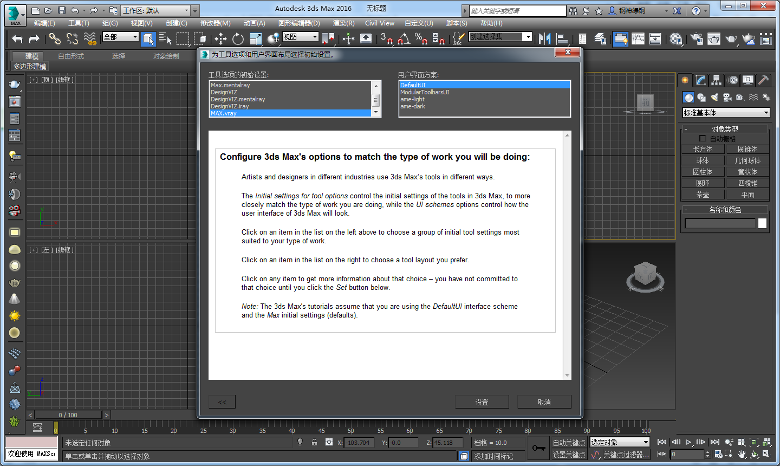This screenshot has height=466, width=780.
Task: Select the Select and Link tool
Action: pyautogui.click(x=55, y=38)
